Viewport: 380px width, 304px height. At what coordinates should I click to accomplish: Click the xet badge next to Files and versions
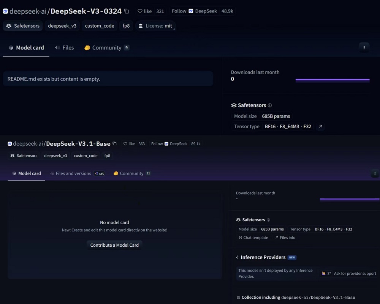click(x=100, y=173)
